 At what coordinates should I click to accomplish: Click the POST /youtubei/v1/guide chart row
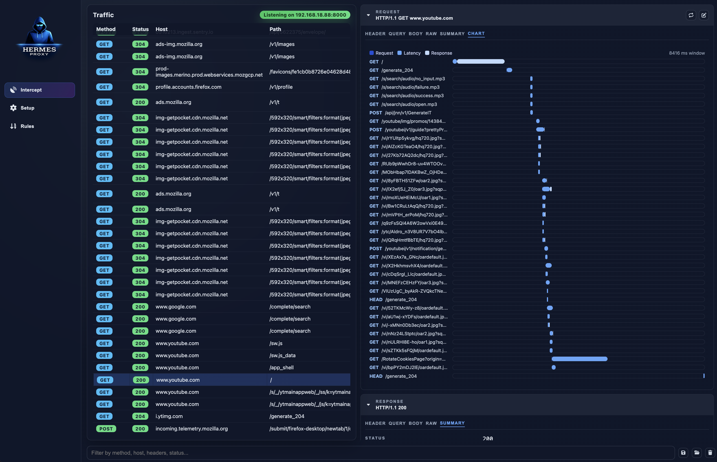pyautogui.click(x=537, y=130)
